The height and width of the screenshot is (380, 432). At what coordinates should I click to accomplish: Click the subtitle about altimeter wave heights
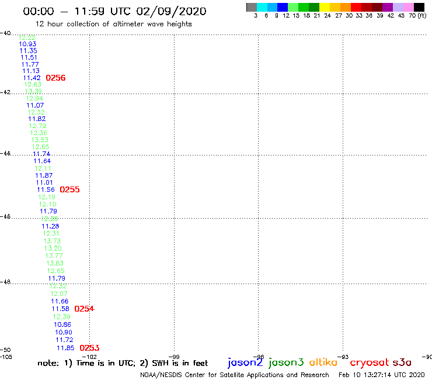click(114, 24)
